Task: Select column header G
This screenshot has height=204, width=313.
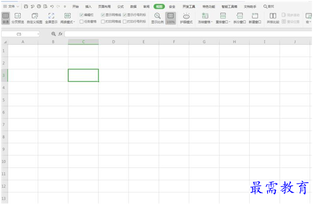Action: [204, 42]
